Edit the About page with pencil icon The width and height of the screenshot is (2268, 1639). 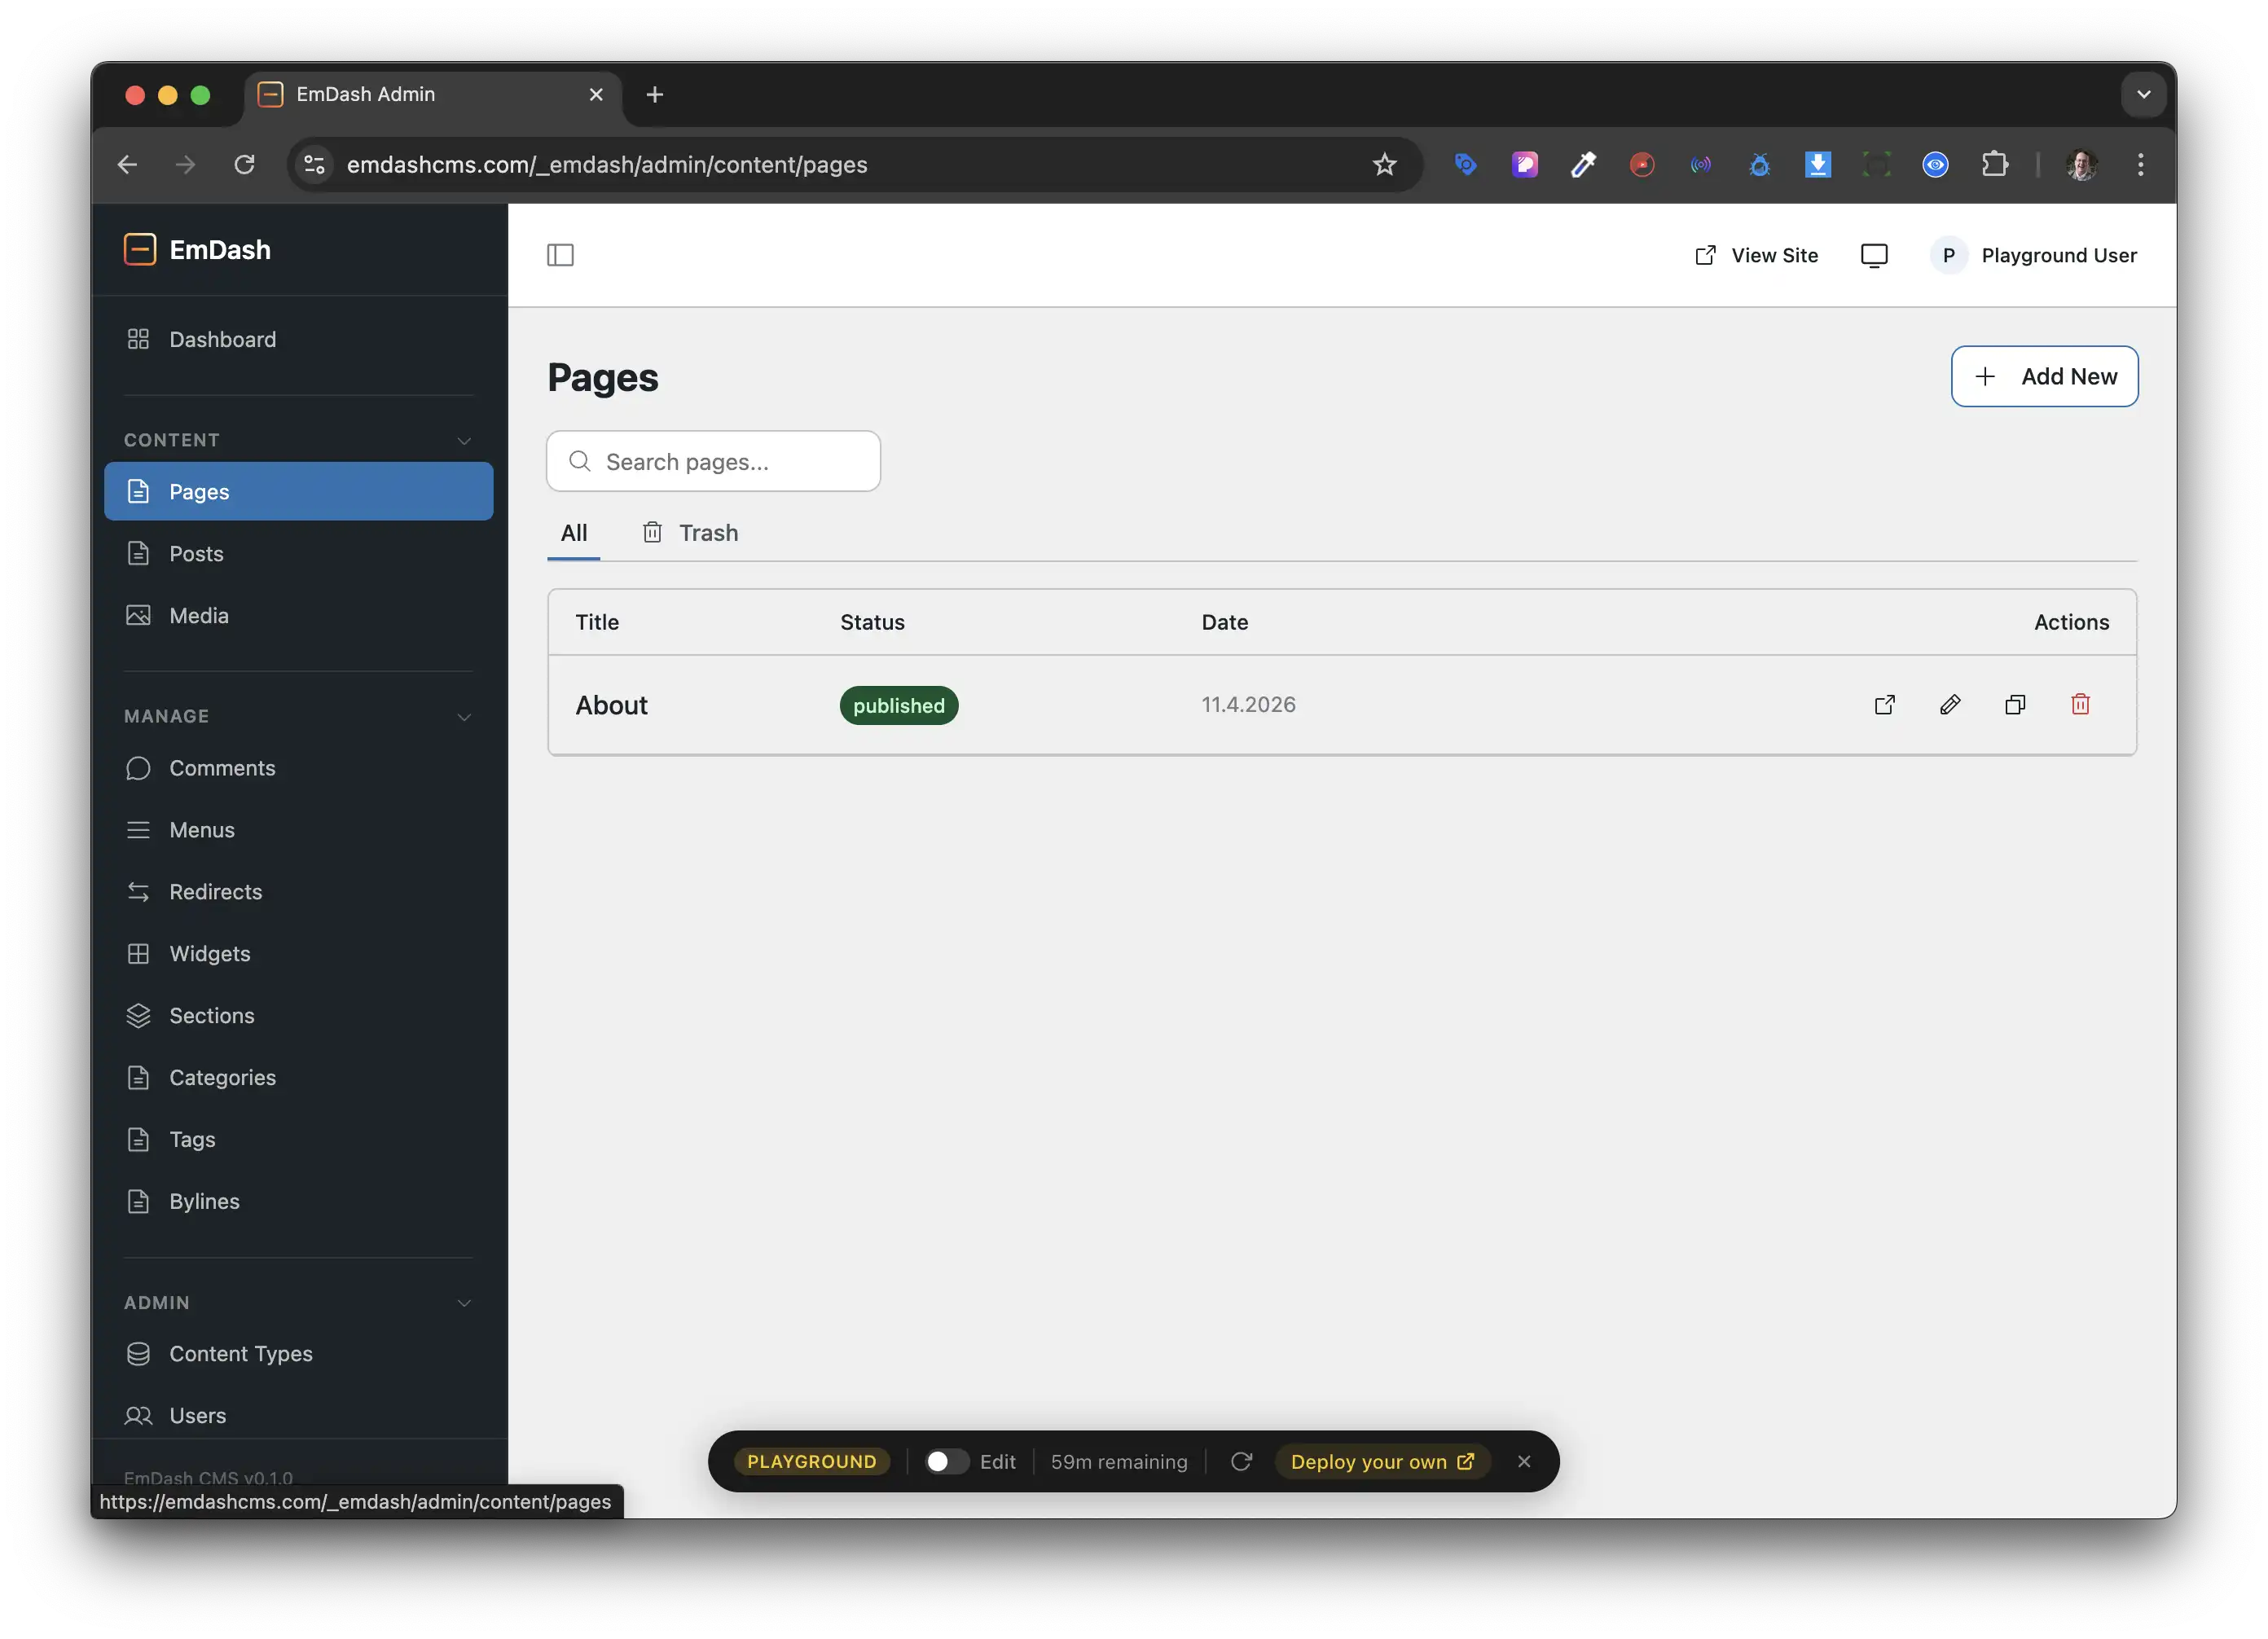[1949, 705]
